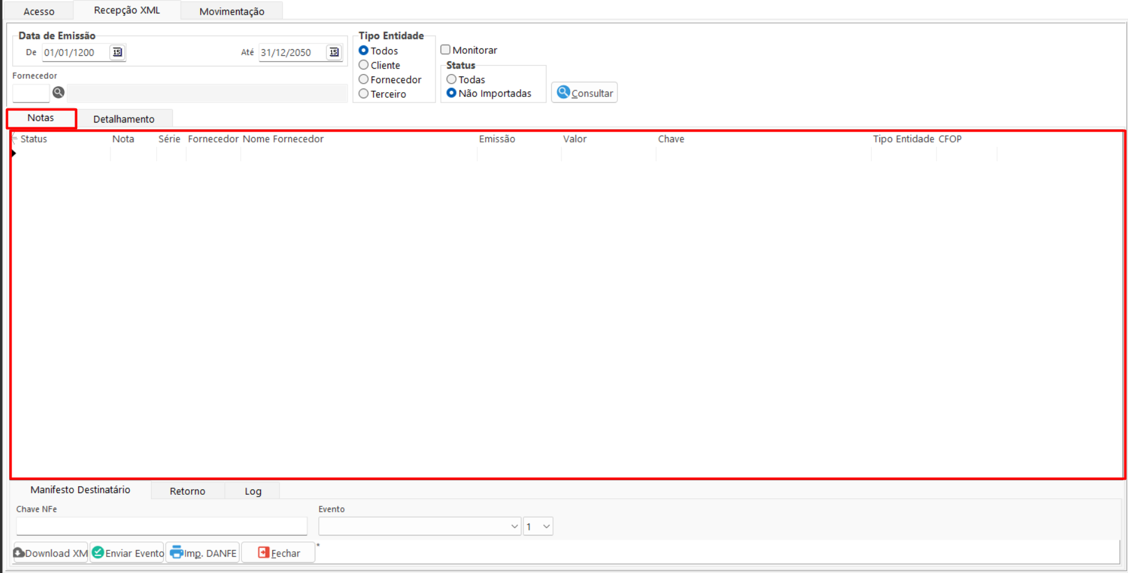Click the Imp. DANFE printer button
Viewport: 1128px width, 573px height.
tap(203, 553)
